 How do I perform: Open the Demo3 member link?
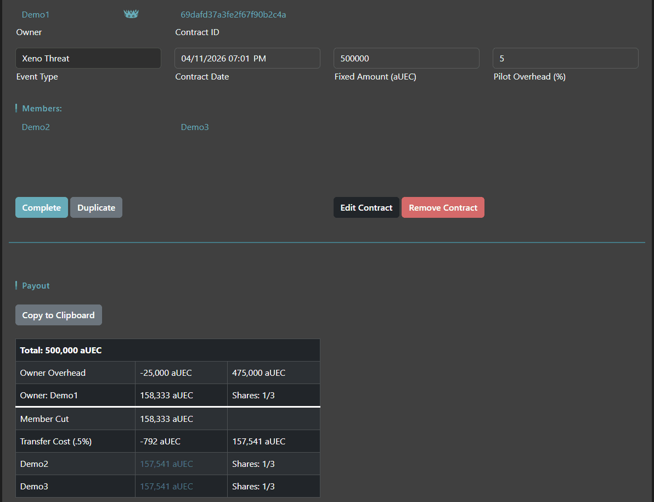[195, 127]
